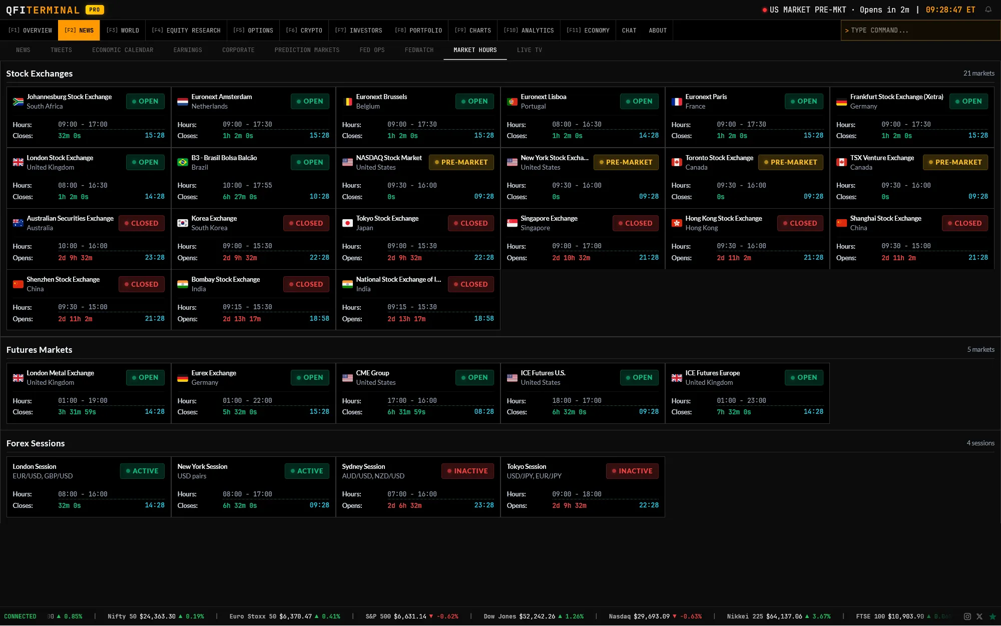
Task: Click the Singapore flag on Singapore Exchange
Action: coord(512,223)
